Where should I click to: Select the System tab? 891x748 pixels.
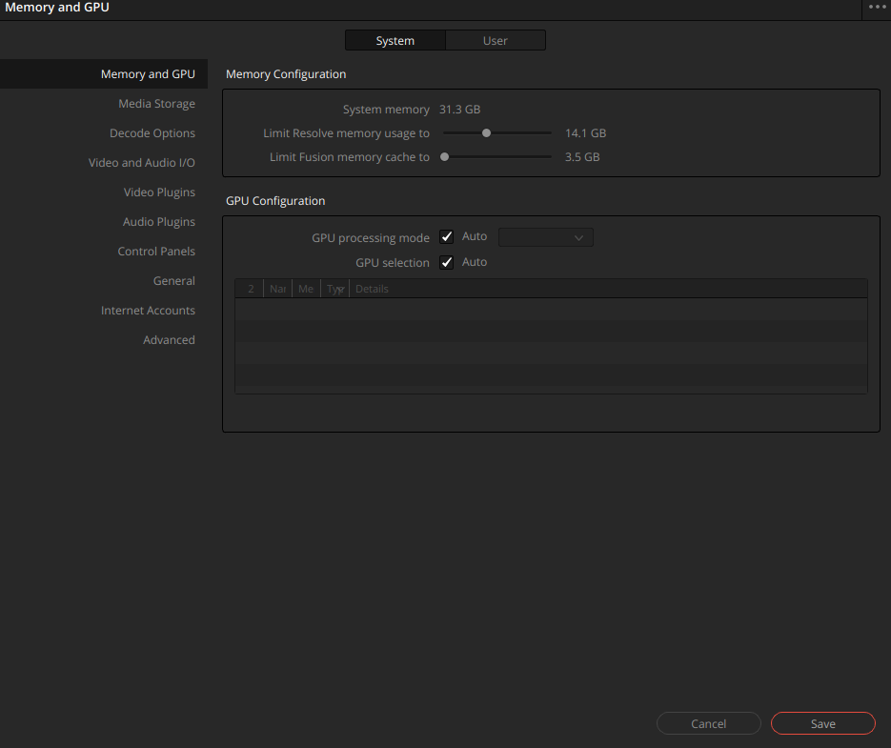click(395, 40)
